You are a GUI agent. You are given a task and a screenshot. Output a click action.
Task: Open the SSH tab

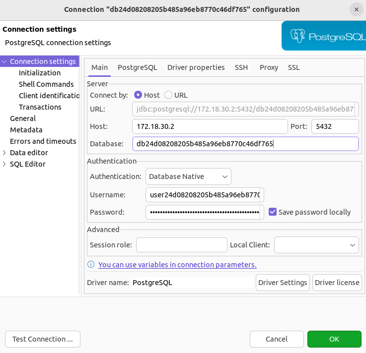point(241,67)
